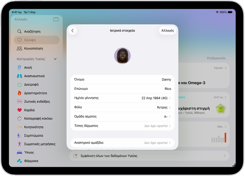Open the Ζωτικές ενδείξεις chart icon

[19, 101]
